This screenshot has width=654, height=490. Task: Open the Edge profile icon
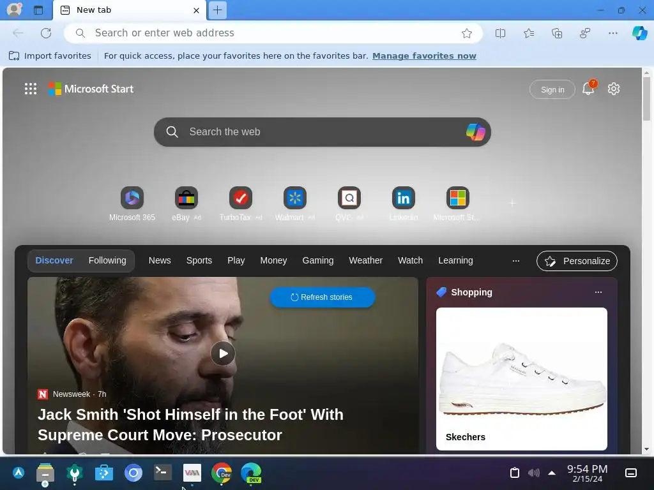pos(14,10)
